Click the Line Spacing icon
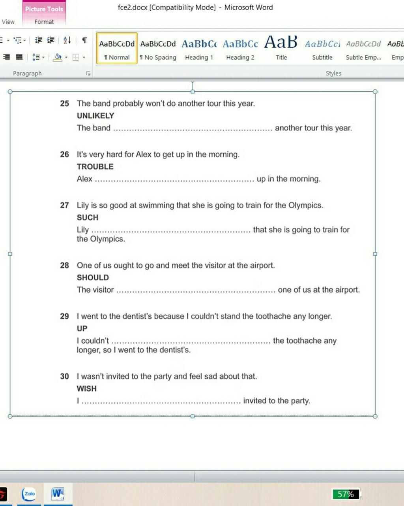Image resolution: width=404 pixels, height=506 pixels. pos(36,57)
